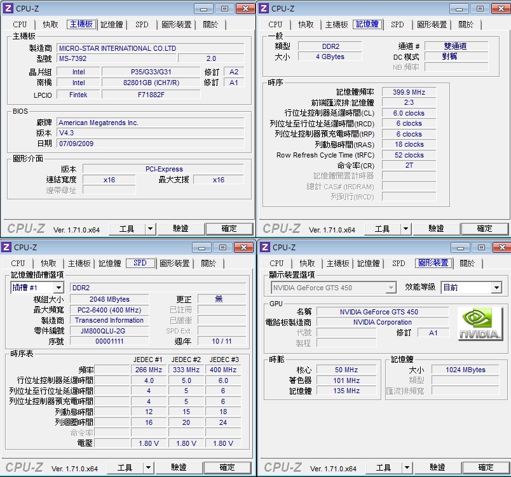This screenshot has height=477, width=511.
Task: Click channel value 雙通道
Action: (x=456, y=46)
